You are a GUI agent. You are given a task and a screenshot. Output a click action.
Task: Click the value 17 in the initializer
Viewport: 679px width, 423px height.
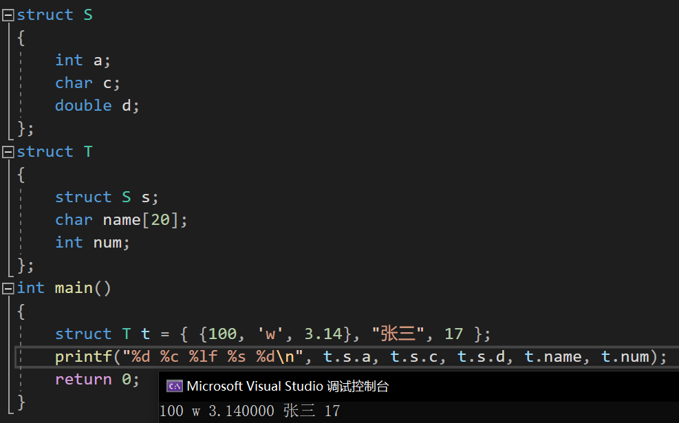pyautogui.click(x=454, y=334)
